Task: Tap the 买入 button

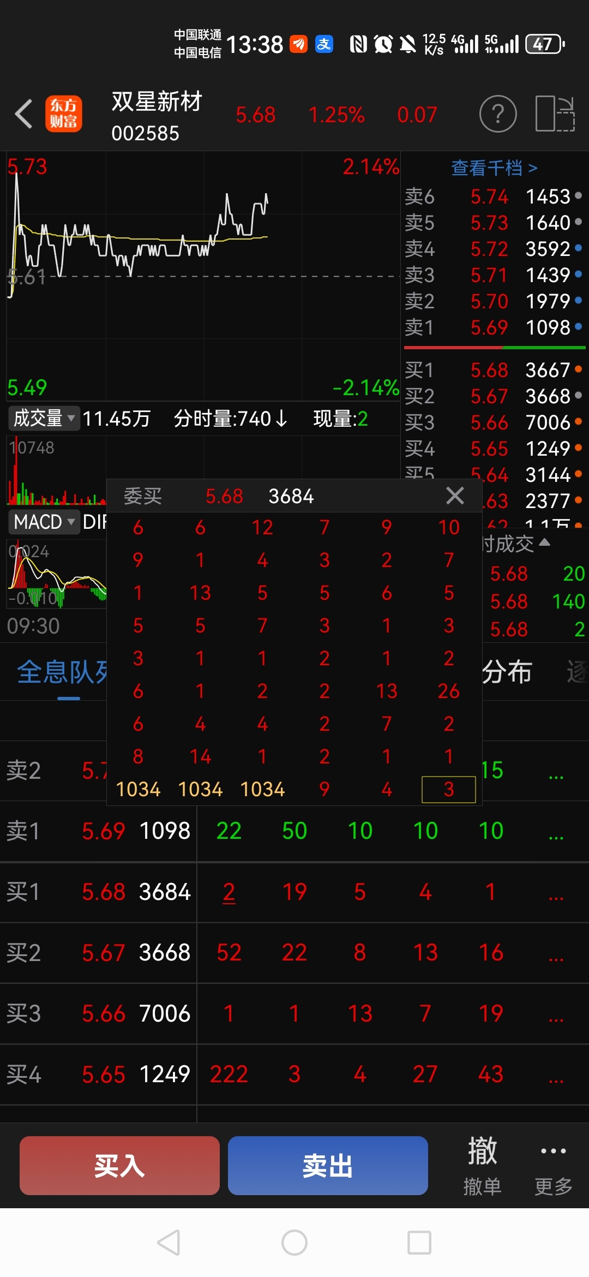Action: (x=119, y=1166)
